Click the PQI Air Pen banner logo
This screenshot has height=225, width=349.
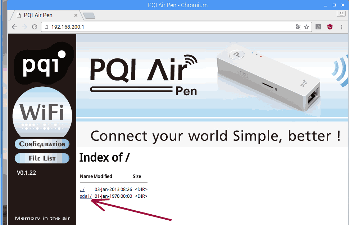pyautogui.click(x=144, y=75)
